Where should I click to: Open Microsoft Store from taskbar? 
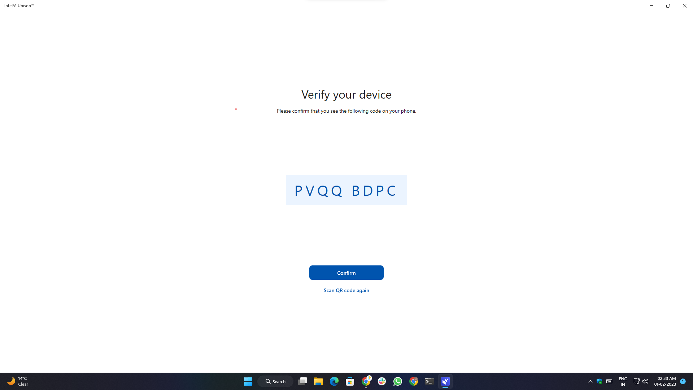pos(350,381)
